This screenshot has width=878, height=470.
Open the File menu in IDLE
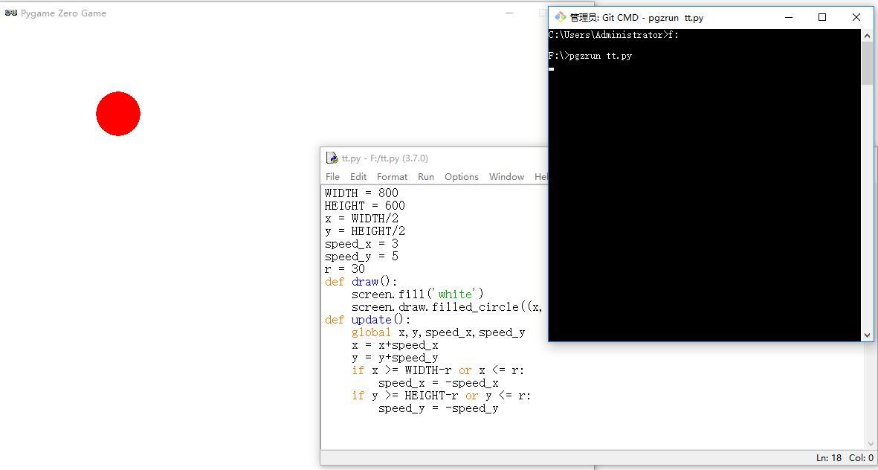(x=332, y=176)
